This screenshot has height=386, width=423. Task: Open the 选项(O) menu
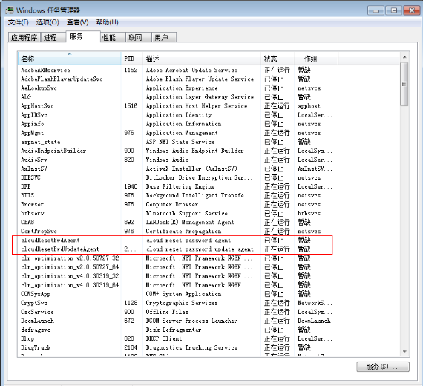(x=47, y=22)
